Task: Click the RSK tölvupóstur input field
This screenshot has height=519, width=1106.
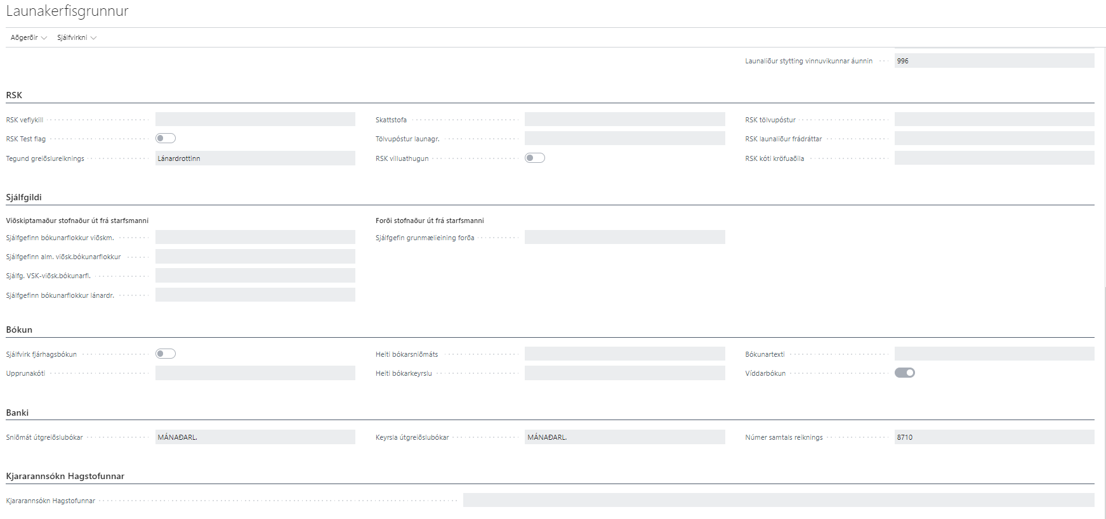Action: [x=994, y=120]
